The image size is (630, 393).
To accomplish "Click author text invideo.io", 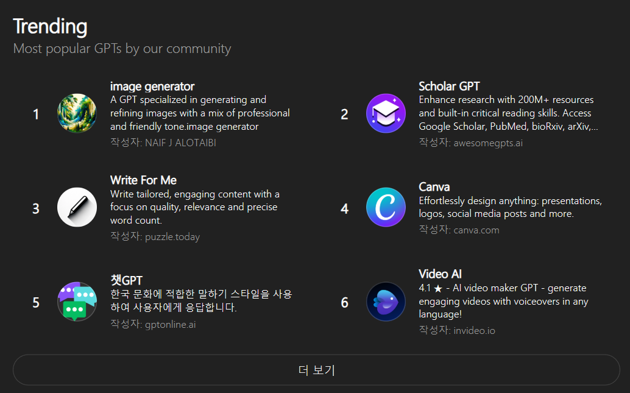I will pyautogui.click(x=475, y=330).
